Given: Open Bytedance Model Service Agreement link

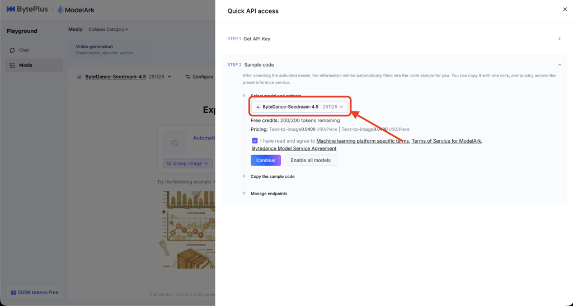Looking at the screenshot, I should (x=294, y=149).
